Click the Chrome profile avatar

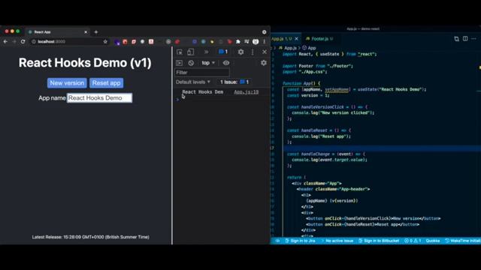256,42
